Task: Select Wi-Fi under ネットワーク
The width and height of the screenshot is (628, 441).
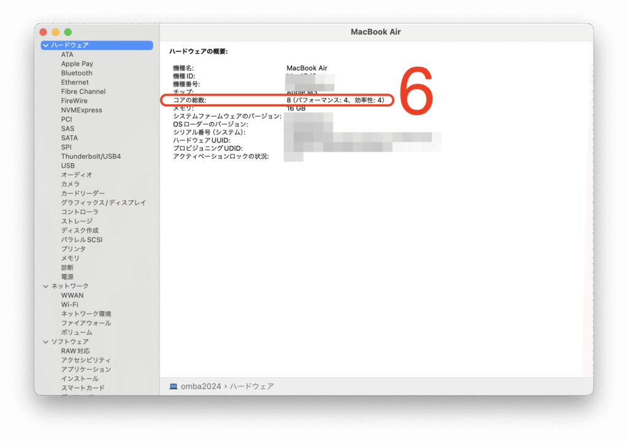Action: pos(70,304)
